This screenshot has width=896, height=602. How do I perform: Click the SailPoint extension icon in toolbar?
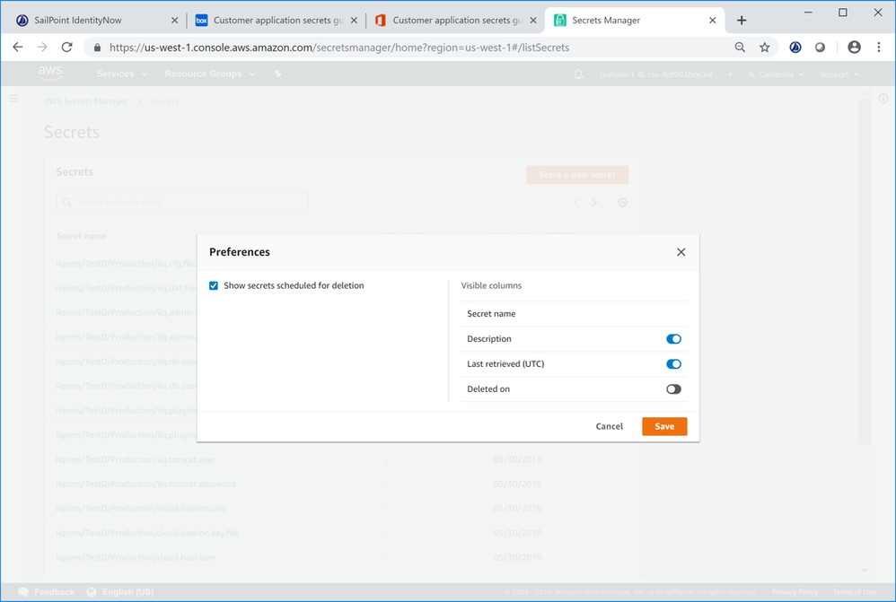tap(795, 48)
